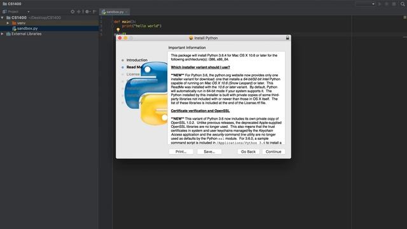407x229 pixels.
Task: Click the Scroll from Source target icon
Action: point(72,11)
